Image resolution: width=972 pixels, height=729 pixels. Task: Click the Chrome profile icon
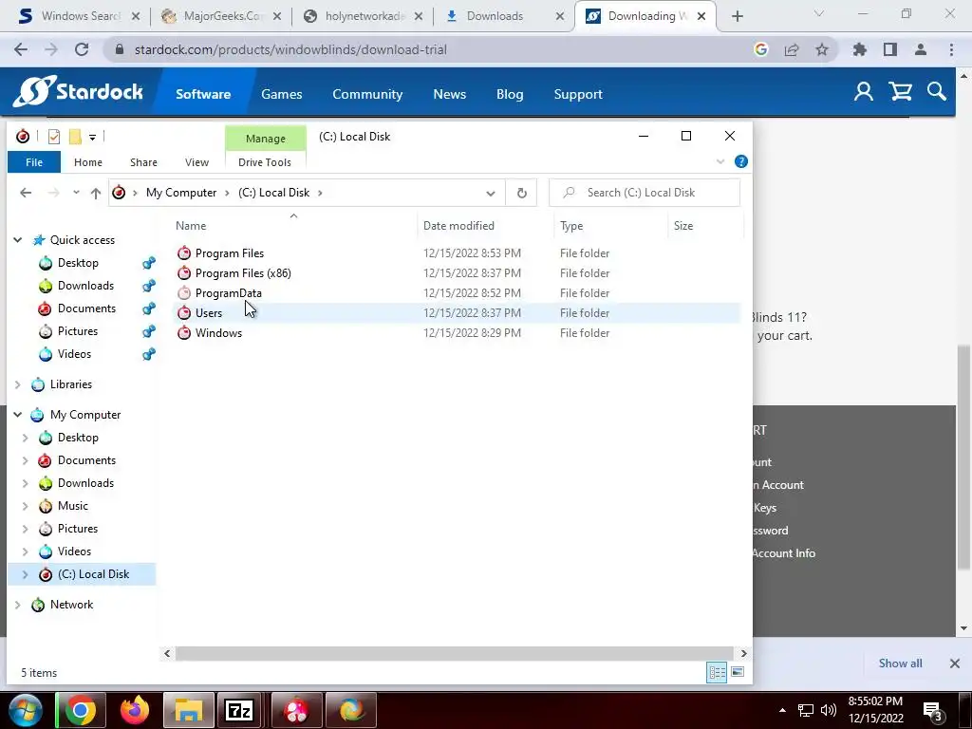point(921,49)
